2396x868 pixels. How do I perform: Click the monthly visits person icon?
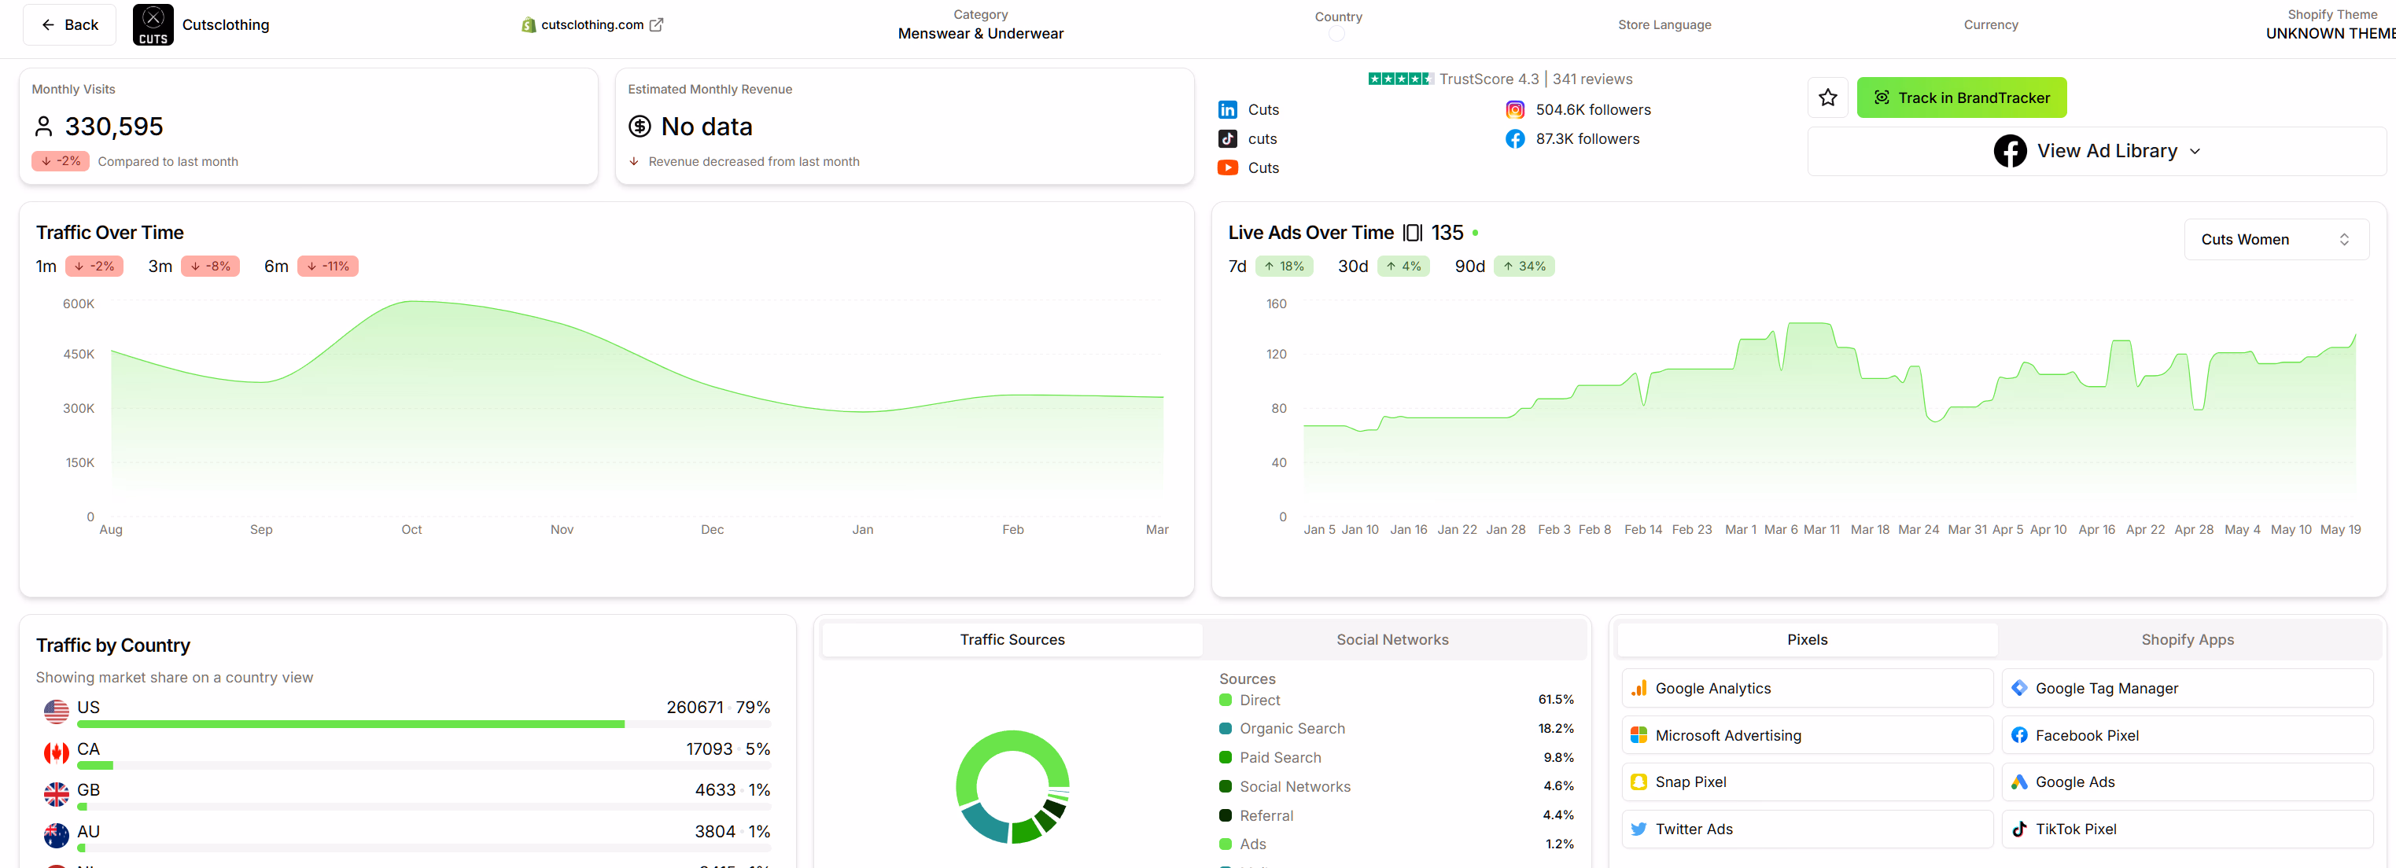pos(44,126)
